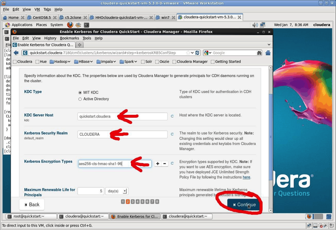The width and height of the screenshot is (336, 230).
Task: Expand the Impala bookmarks folder
Action: (106, 62)
